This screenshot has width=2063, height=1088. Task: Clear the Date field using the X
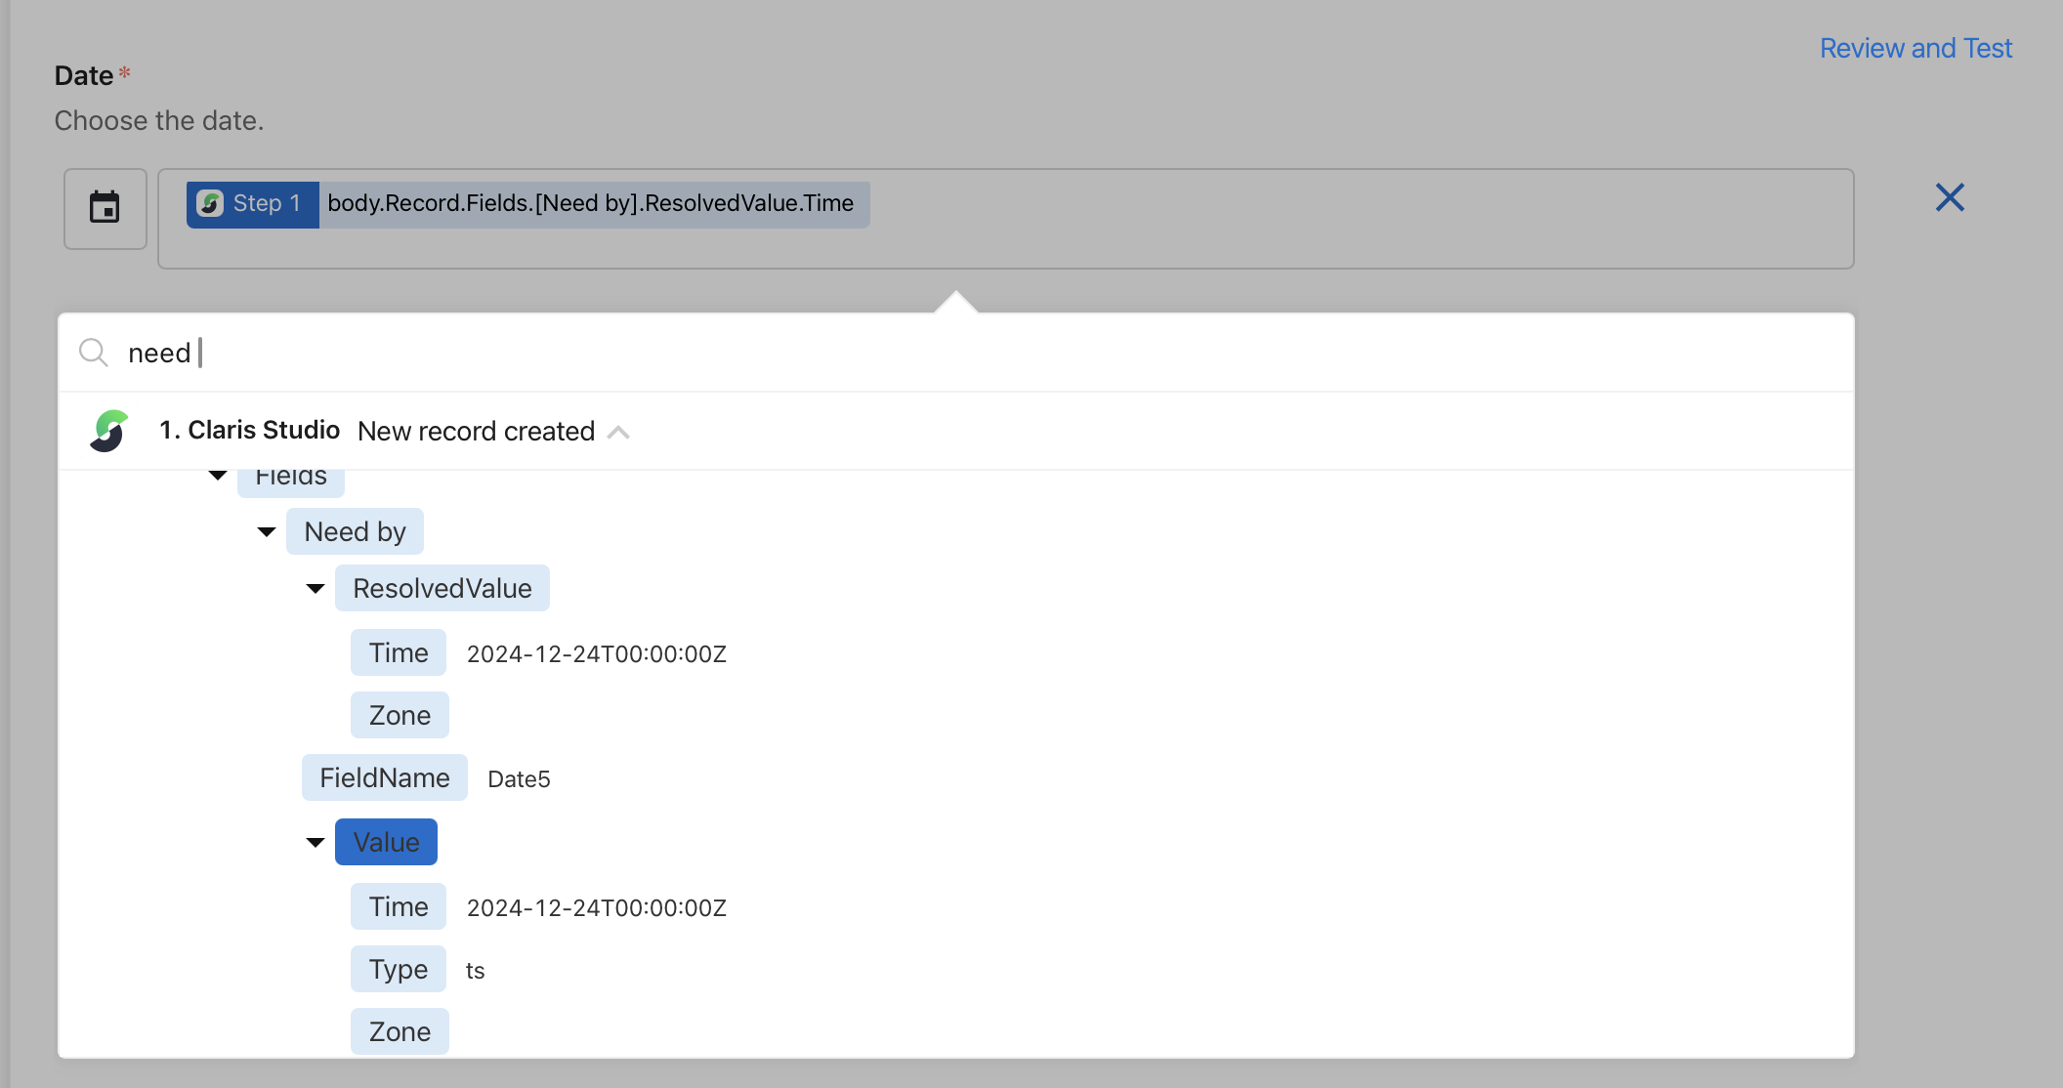click(x=1950, y=197)
